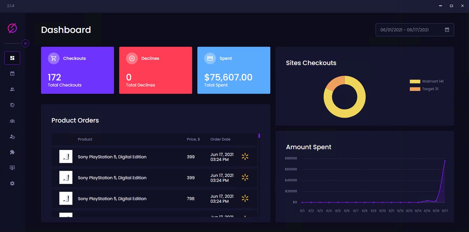469x232 pixels.
Task: Click the 172 total checkouts value
Action: [x=55, y=77]
